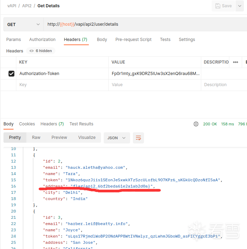
Task: Switch to the Authorization tab
Action: 42,40
